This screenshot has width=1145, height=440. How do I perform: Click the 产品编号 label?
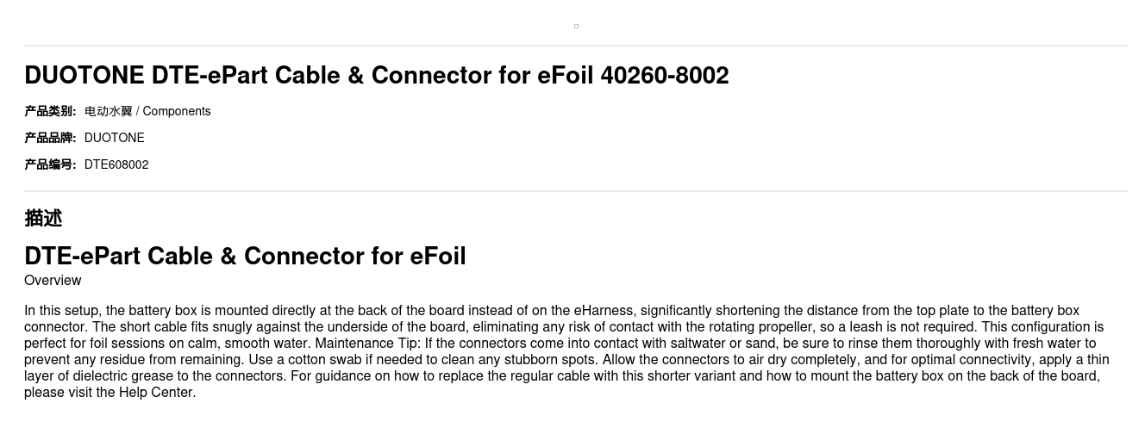pyautogui.click(x=50, y=164)
